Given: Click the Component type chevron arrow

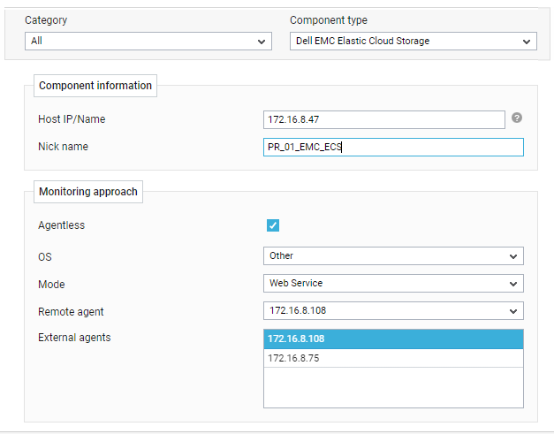Looking at the screenshot, I should (527, 42).
